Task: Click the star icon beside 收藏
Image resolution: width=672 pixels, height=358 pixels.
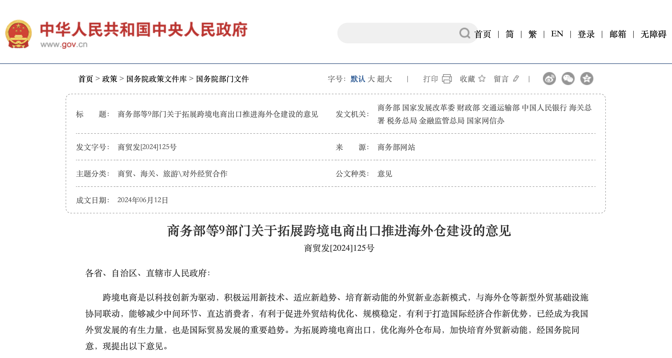Action: tap(482, 79)
